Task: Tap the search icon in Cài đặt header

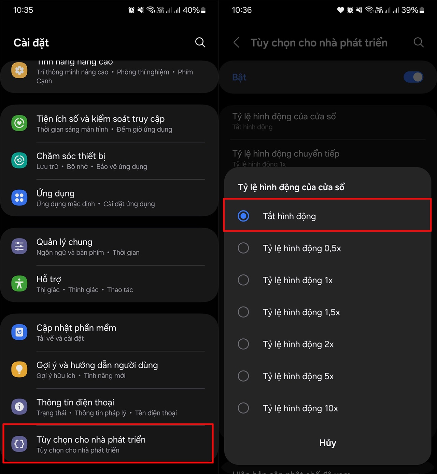Action: click(200, 42)
